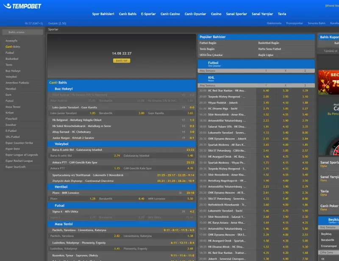339x261 pixels.
Task: Click Tümünü sil in the bet slip
Action: coord(331,51)
